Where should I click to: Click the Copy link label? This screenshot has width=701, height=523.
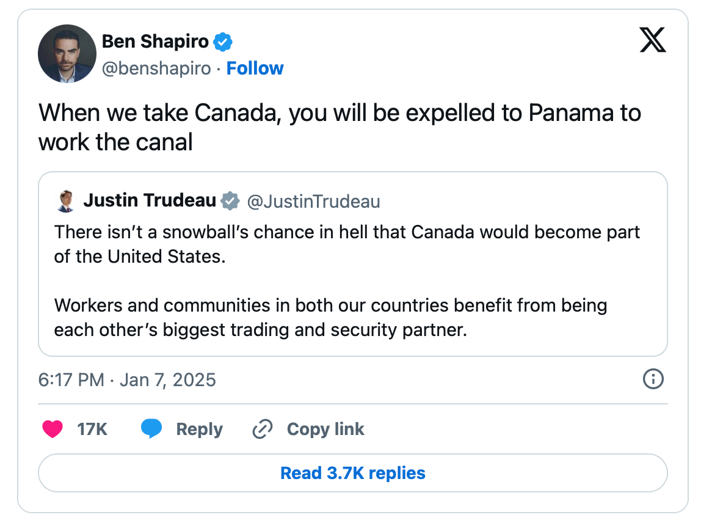point(325,429)
